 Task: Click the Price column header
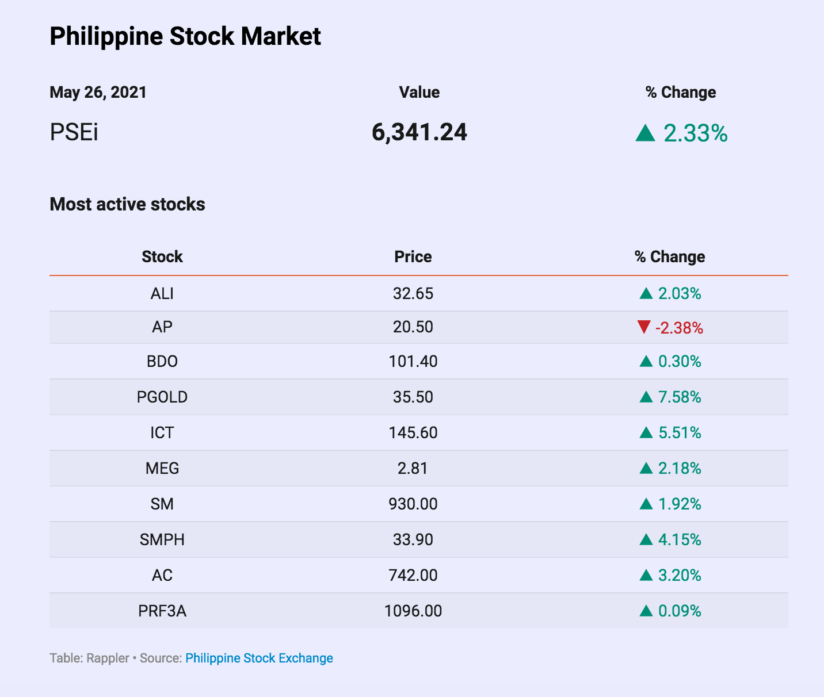click(x=413, y=256)
